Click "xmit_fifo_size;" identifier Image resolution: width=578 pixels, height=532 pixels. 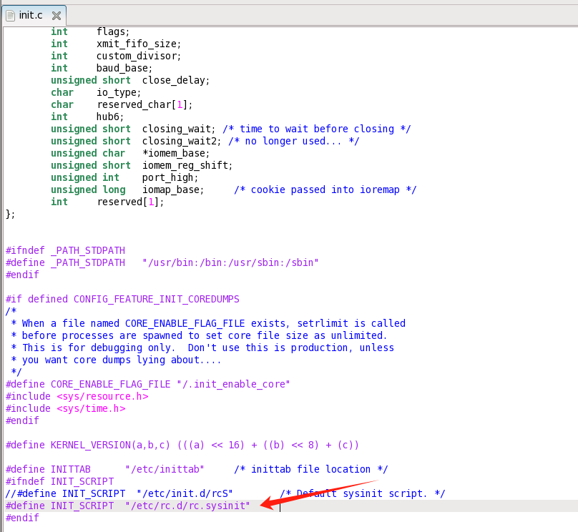[139, 44]
